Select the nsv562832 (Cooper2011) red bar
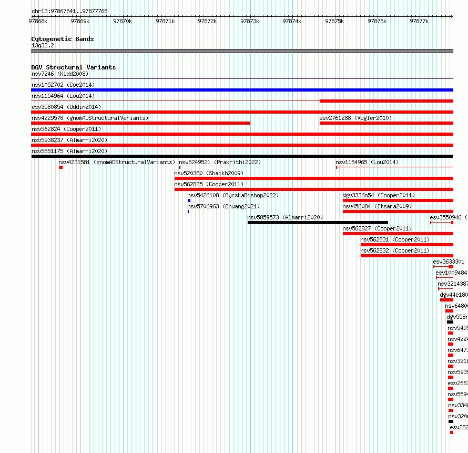 click(x=407, y=256)
